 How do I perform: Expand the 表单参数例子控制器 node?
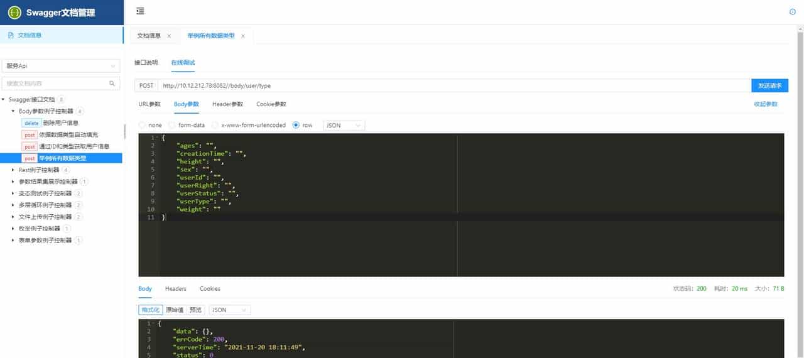coord(14,240)
